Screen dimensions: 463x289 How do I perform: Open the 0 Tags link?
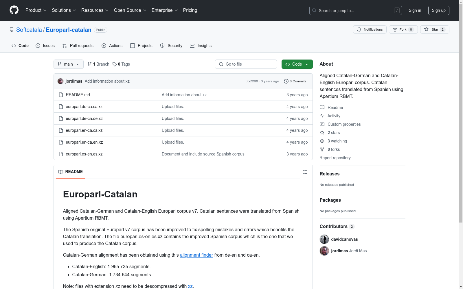click(x=121, y=64)
